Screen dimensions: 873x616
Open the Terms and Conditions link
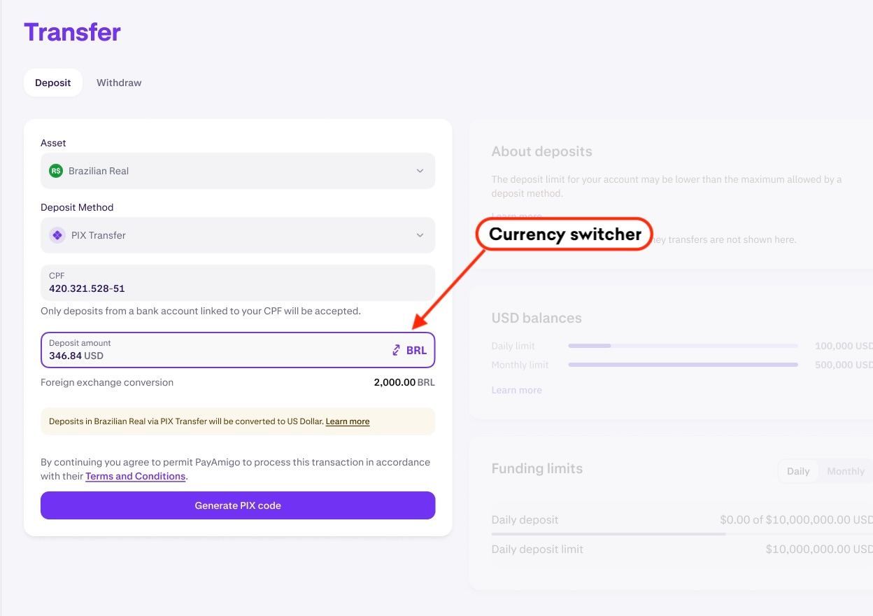pos(135,476)
